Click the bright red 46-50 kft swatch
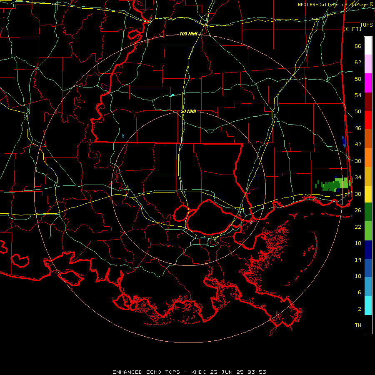 368,120
